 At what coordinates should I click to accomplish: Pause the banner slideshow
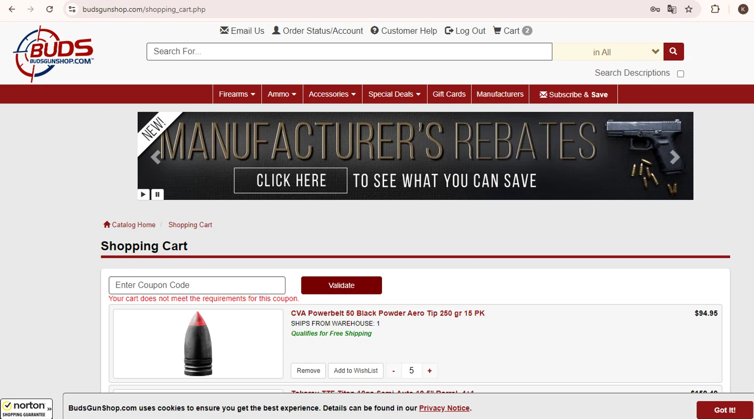click(157, 194)
